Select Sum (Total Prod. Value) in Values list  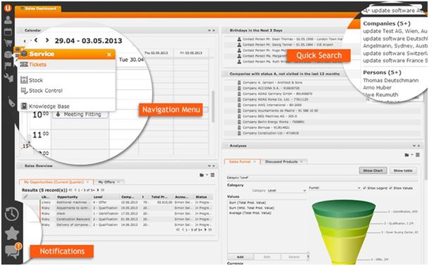pos(247,203)
